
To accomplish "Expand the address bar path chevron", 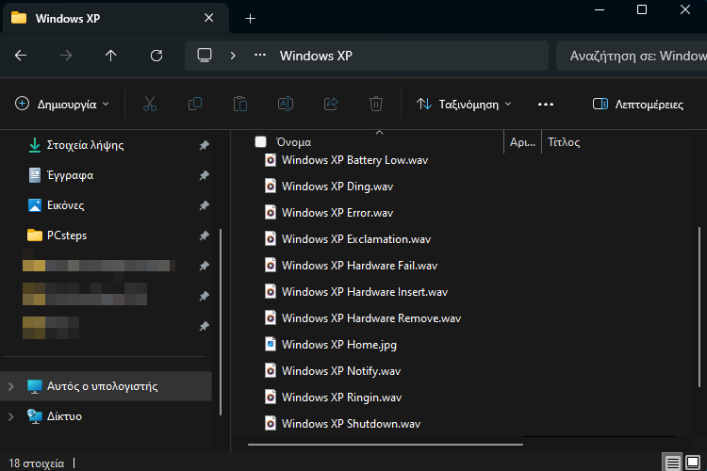I will point(233,56).
